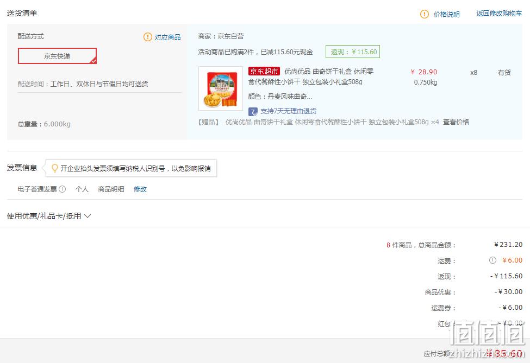
Task: Click the 7-day return shield icon
Action: [253, 111]
